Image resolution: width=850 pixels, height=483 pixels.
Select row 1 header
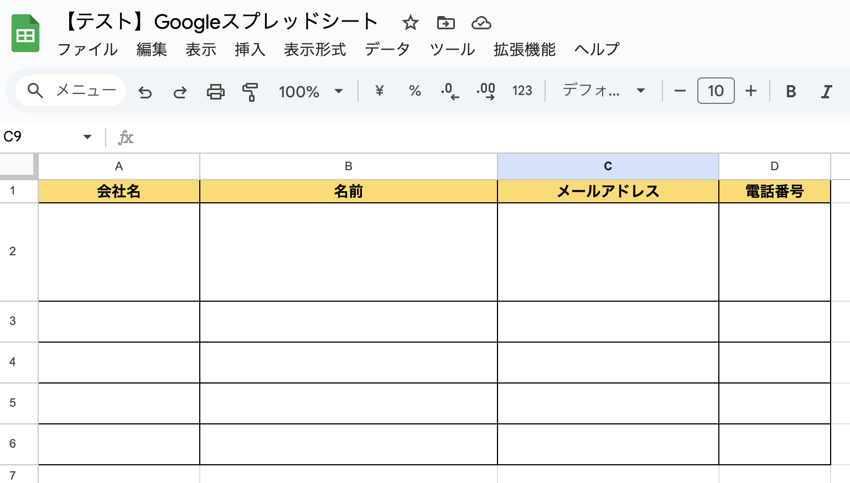click(x=19, y=191)
